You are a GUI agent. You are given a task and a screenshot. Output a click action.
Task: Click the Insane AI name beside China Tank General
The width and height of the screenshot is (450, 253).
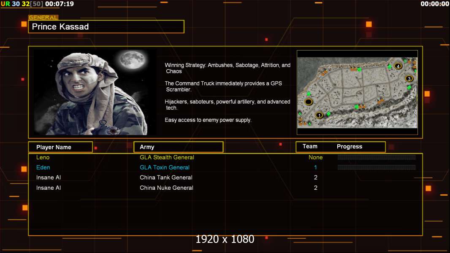pos(49,178)
